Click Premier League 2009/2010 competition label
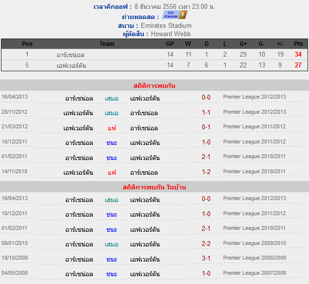Screen dimensions: 309x284 click(254, 243)
